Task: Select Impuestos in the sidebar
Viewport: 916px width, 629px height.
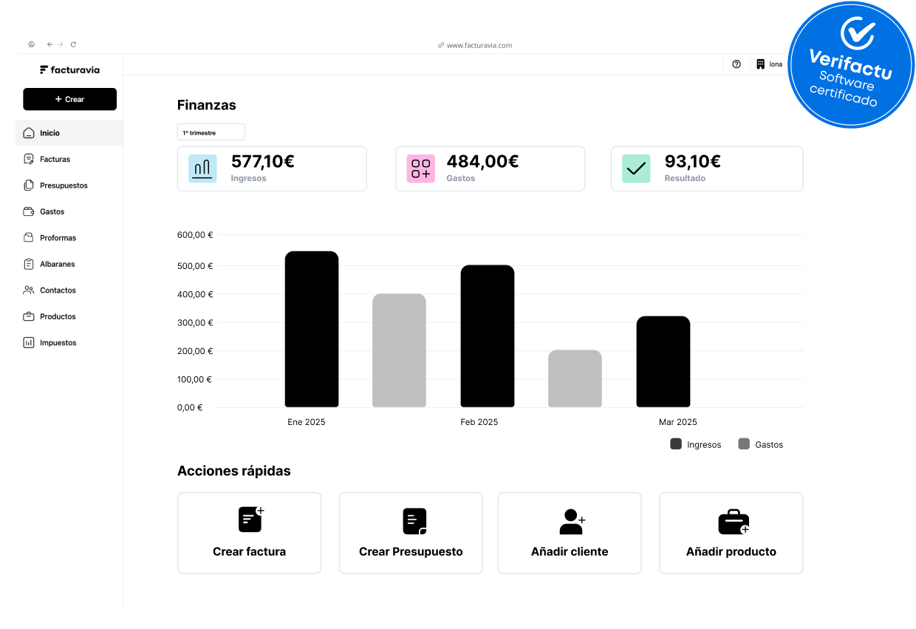Action: tap(58, 343)
